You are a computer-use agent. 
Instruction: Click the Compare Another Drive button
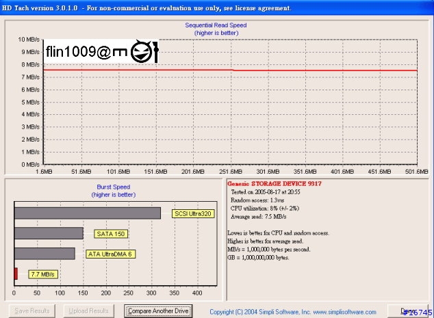coord(158,311)
